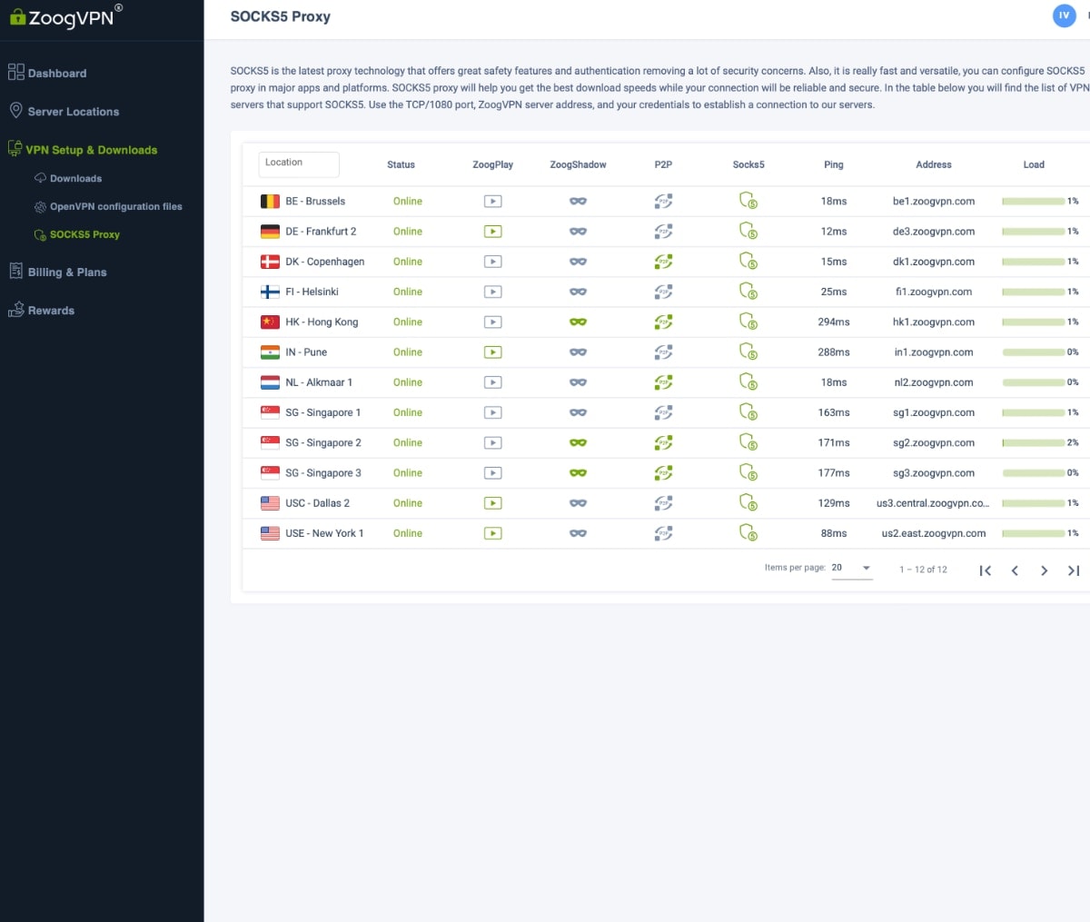
Task: Click the ZoogVPN logo in the sidebar
Action: 65,16
